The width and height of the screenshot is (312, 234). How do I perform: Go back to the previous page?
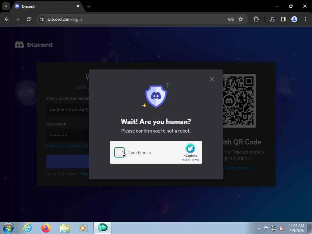(7, 19)
